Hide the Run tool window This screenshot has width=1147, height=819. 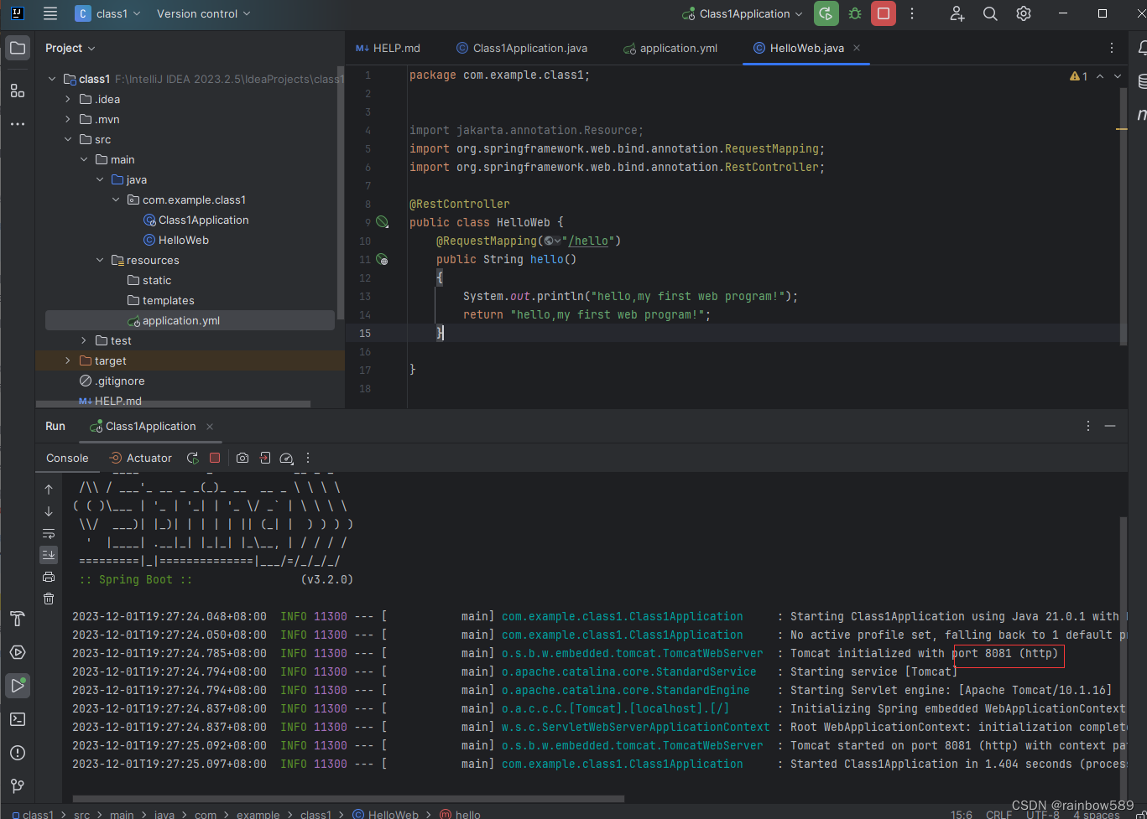click(x=1111, y=426)
